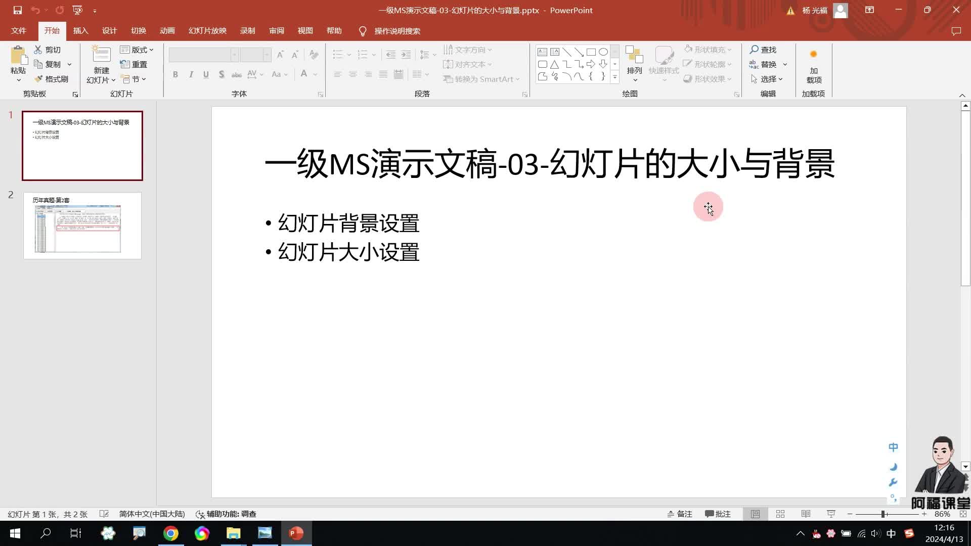Open the Select (选择) dropdown
The image size is (971, 546).
[767, 79]
